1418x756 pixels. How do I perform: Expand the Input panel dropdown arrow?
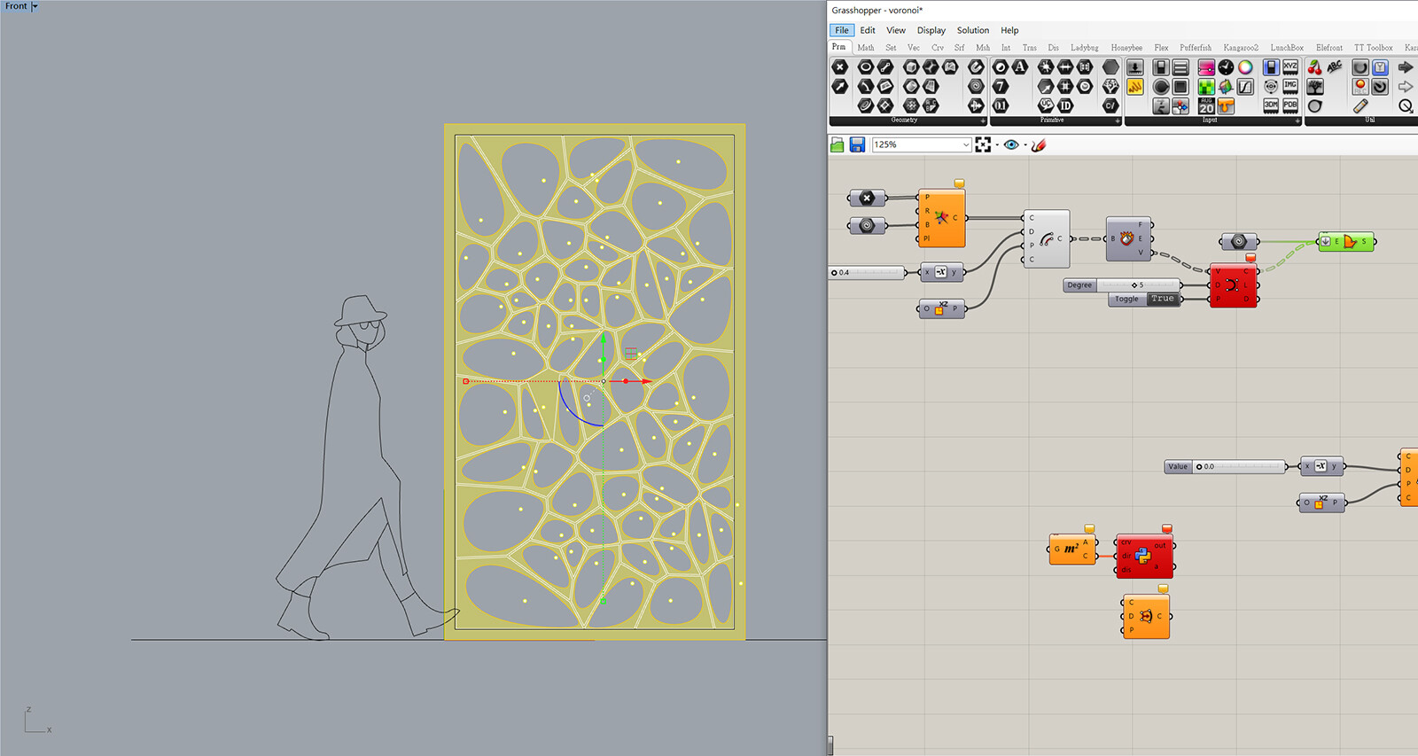click(x=1297, y=121)
